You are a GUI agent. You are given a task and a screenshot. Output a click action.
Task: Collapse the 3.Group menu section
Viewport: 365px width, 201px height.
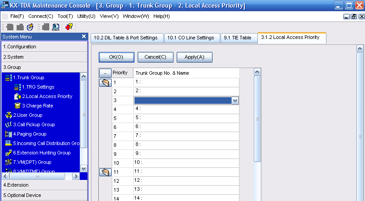(x=44, y=67)
